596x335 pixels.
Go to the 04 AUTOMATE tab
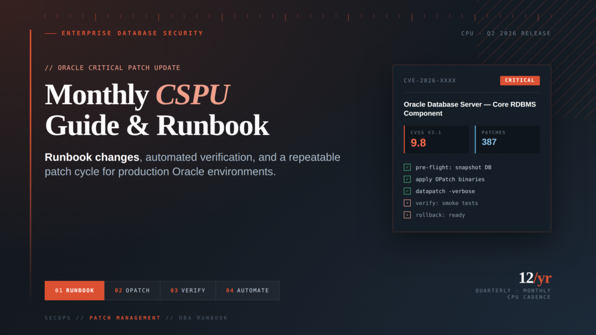click(x=247, y=291)
